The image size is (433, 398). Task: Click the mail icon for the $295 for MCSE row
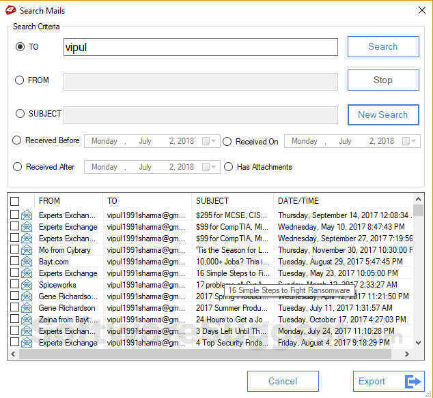(27, 215)
